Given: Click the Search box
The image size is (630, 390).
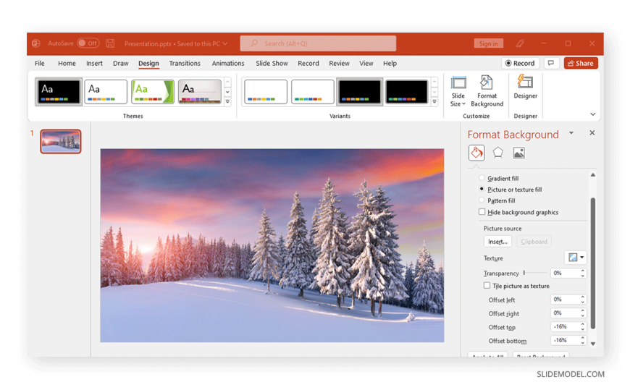Looking at the screenshot, I should click(x=318, y=43).
